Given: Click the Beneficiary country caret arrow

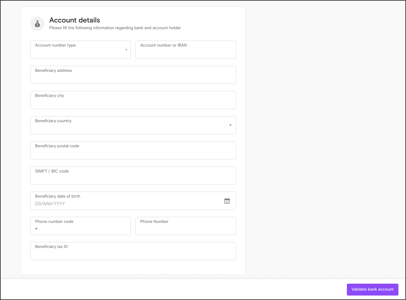Looking at the screenshot, I should pos(230,125).
